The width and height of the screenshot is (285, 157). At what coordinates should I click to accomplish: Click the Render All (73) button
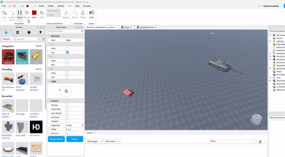[56, 139]
